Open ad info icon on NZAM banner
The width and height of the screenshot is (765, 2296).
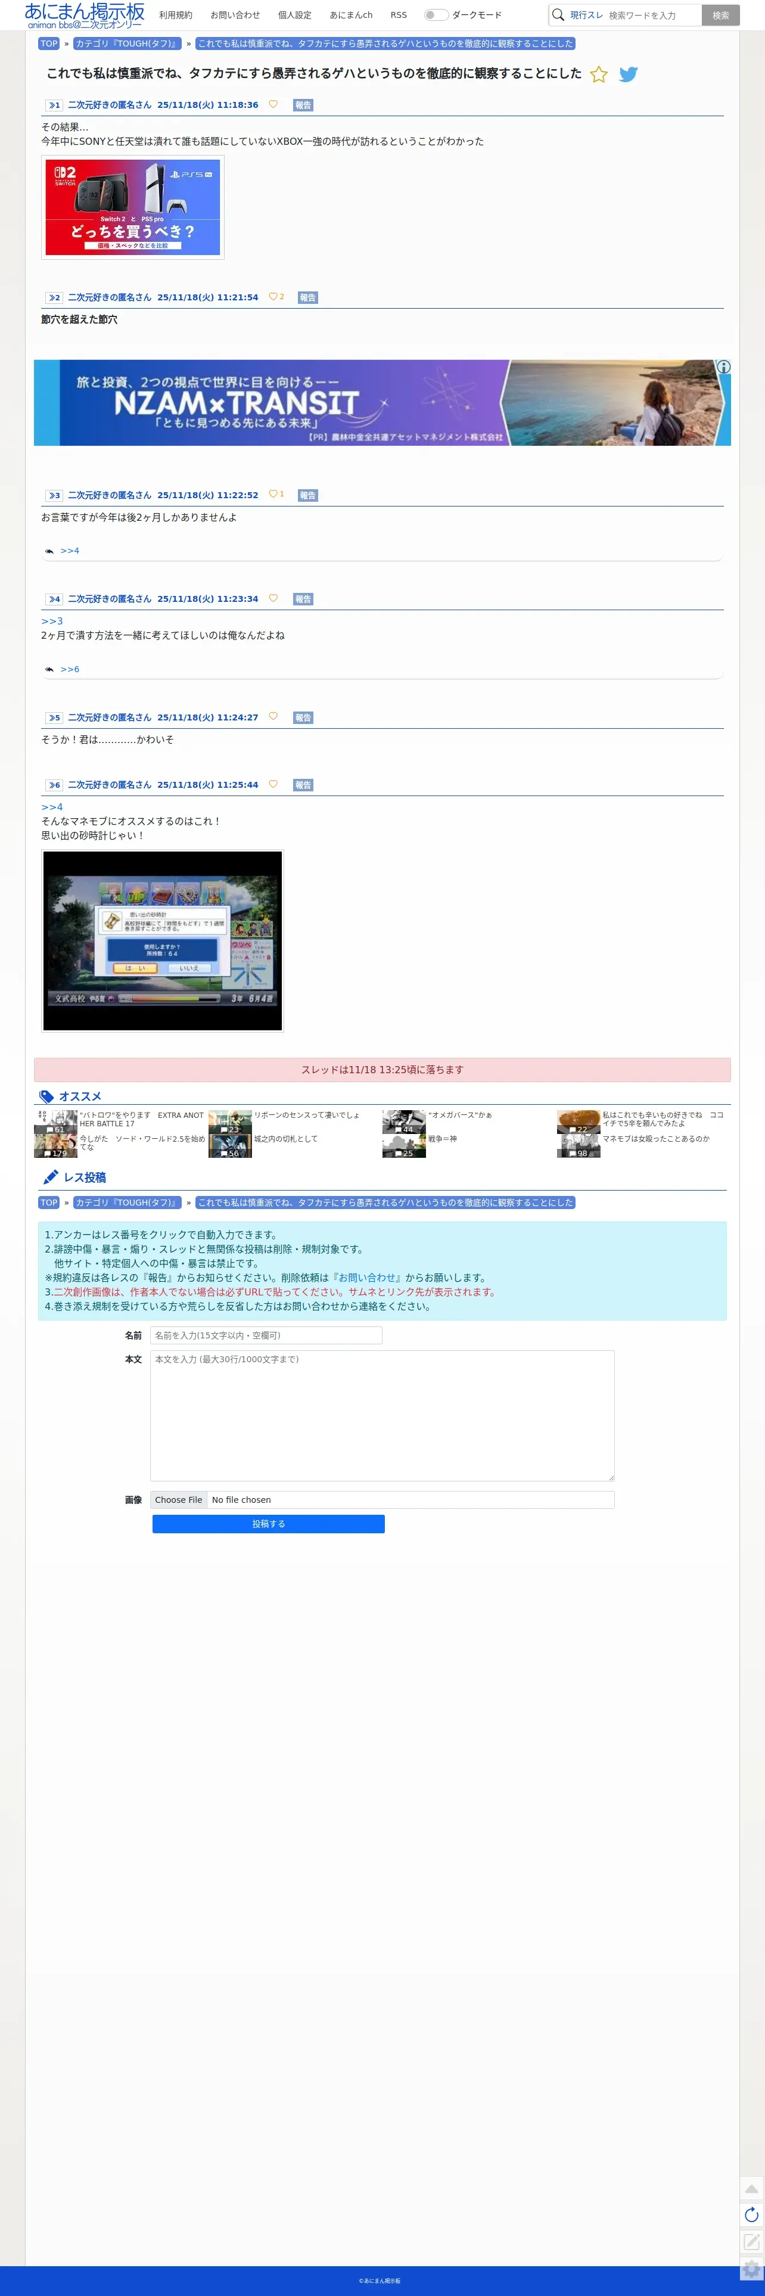click(723, 366)
